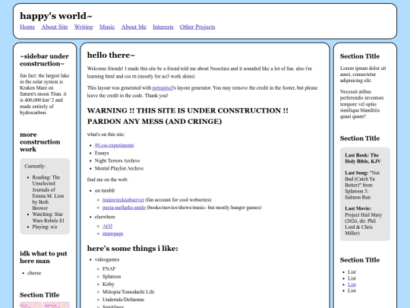The image size is (410, 308).
Task: Click the Undertale/Deltarune item
Action: coord(123,300)
